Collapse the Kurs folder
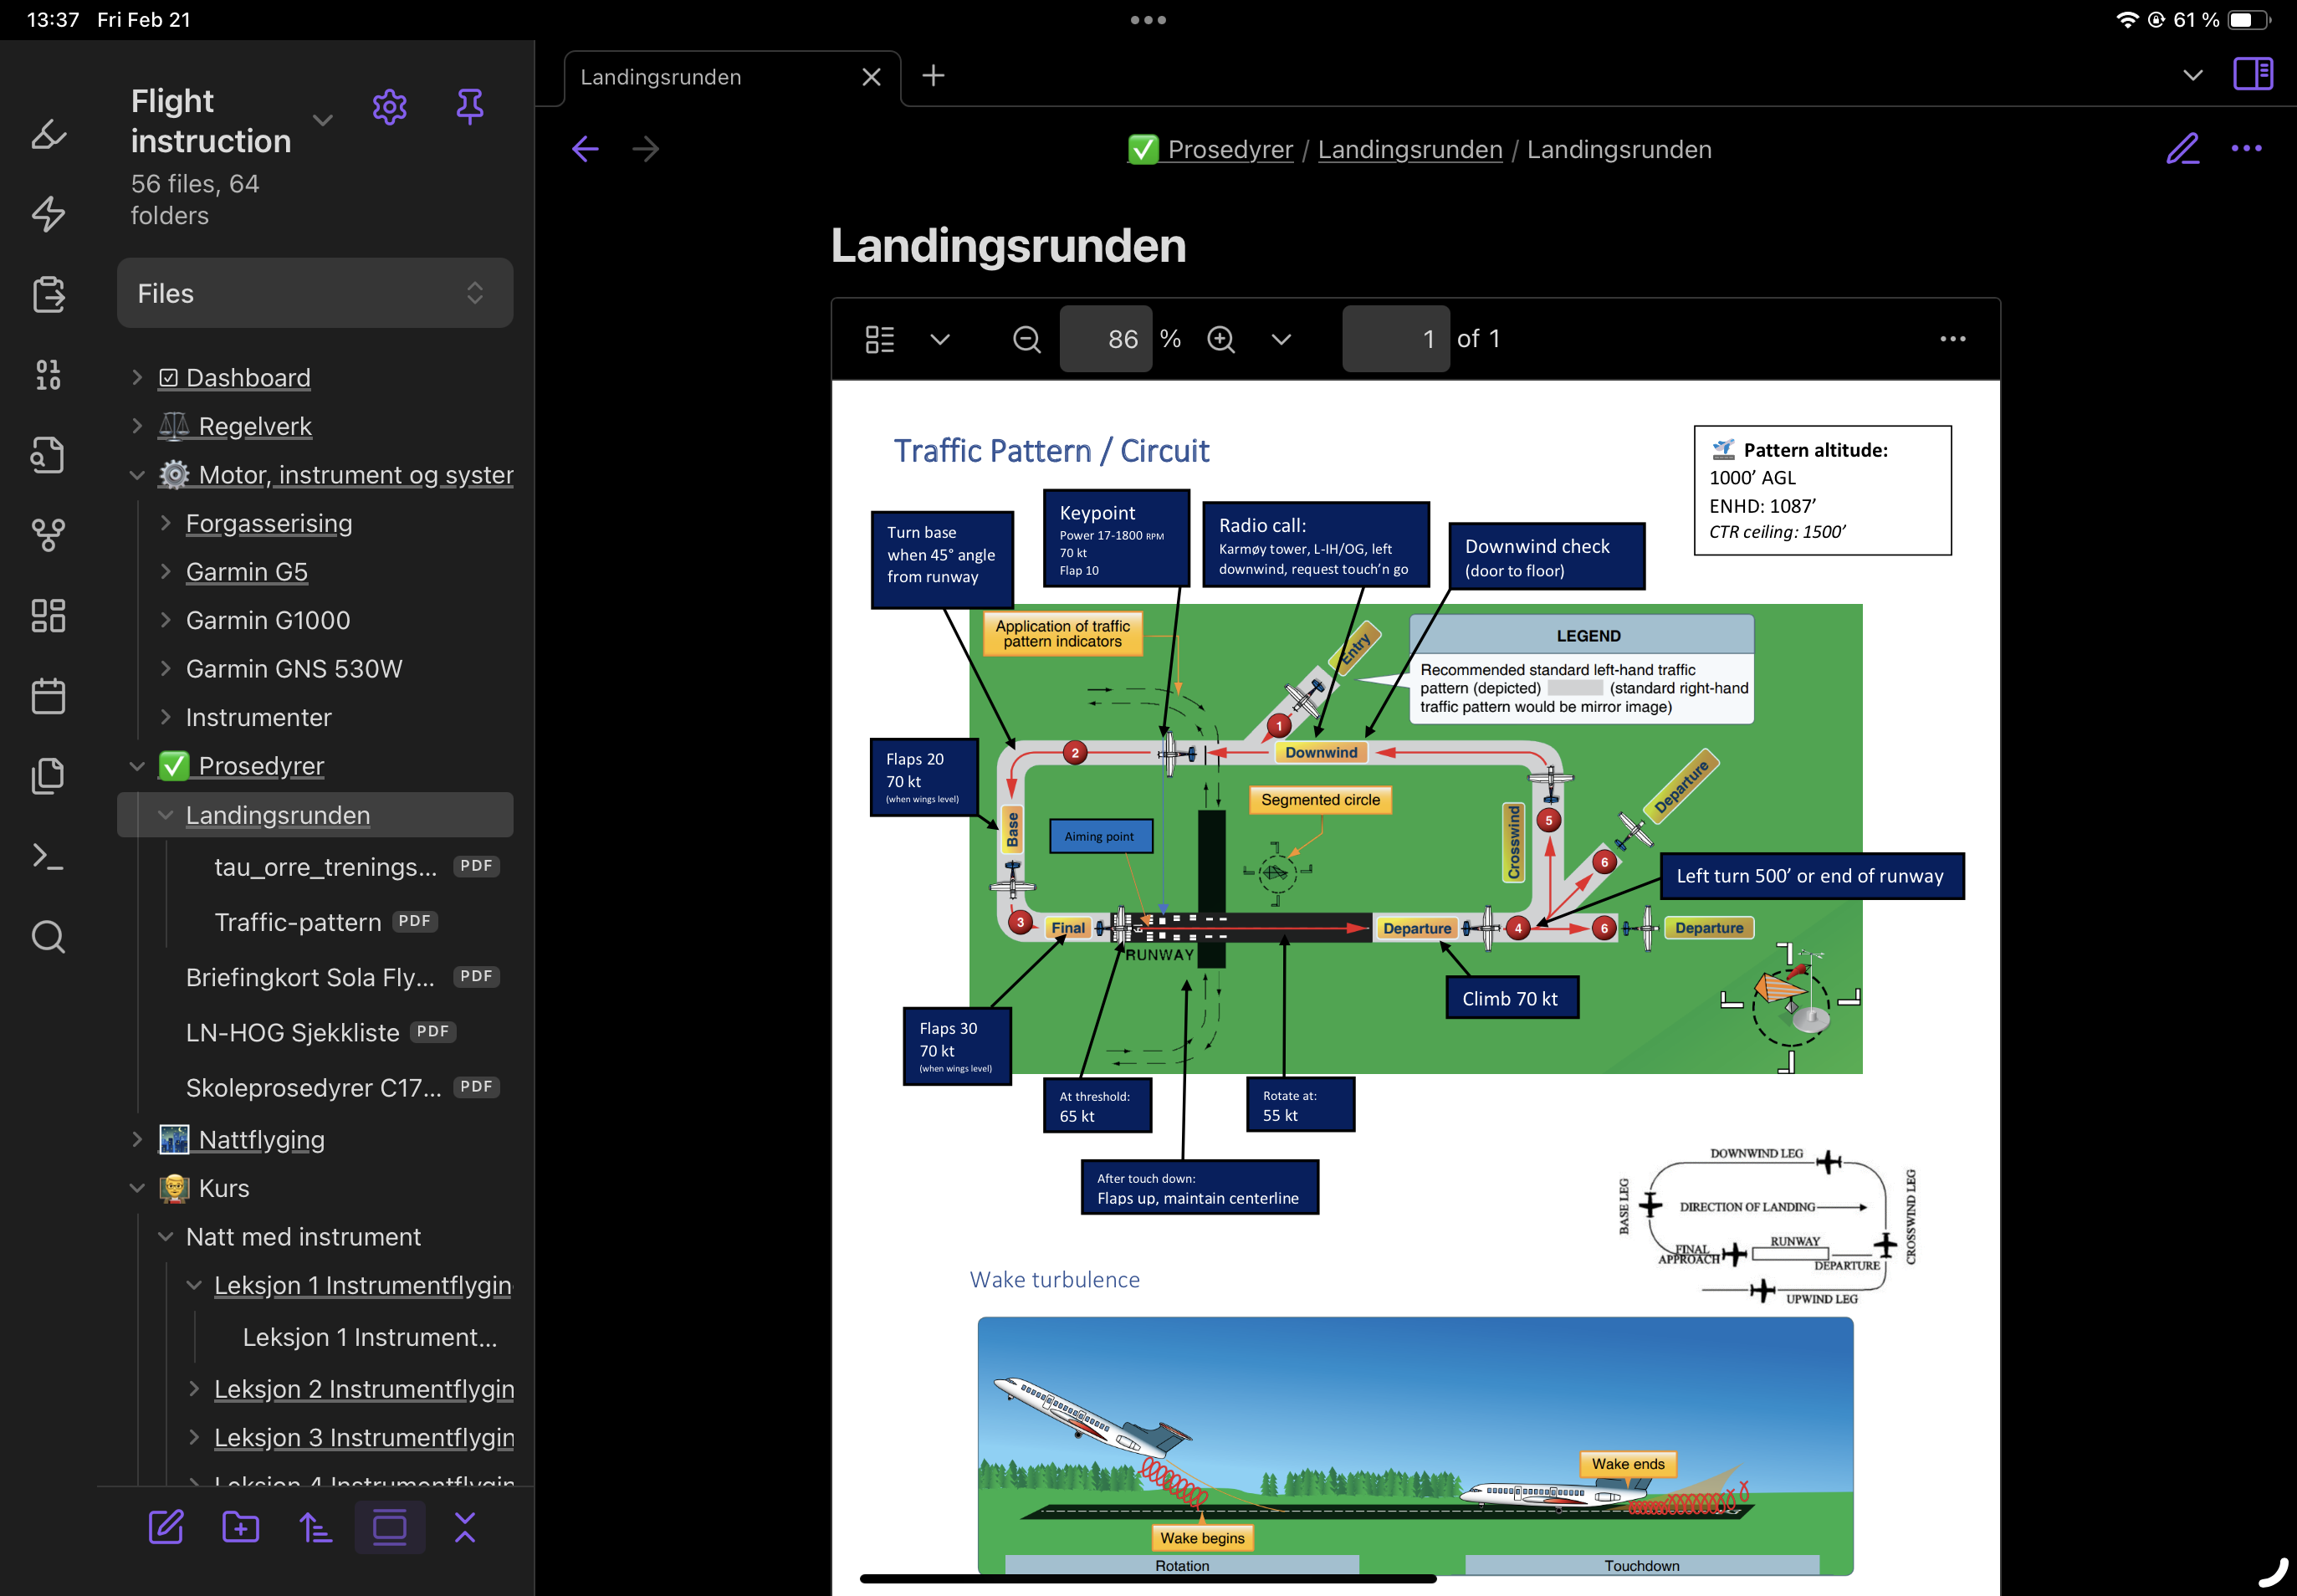2297x1596 pixels. pos(137,1188)
